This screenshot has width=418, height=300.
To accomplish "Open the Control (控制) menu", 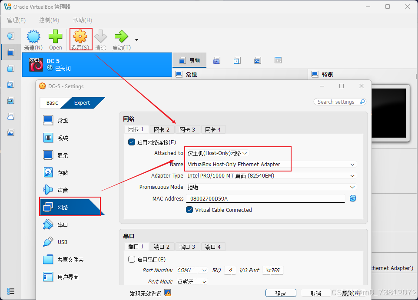I will pyautogui.click(x=49, y=20).
